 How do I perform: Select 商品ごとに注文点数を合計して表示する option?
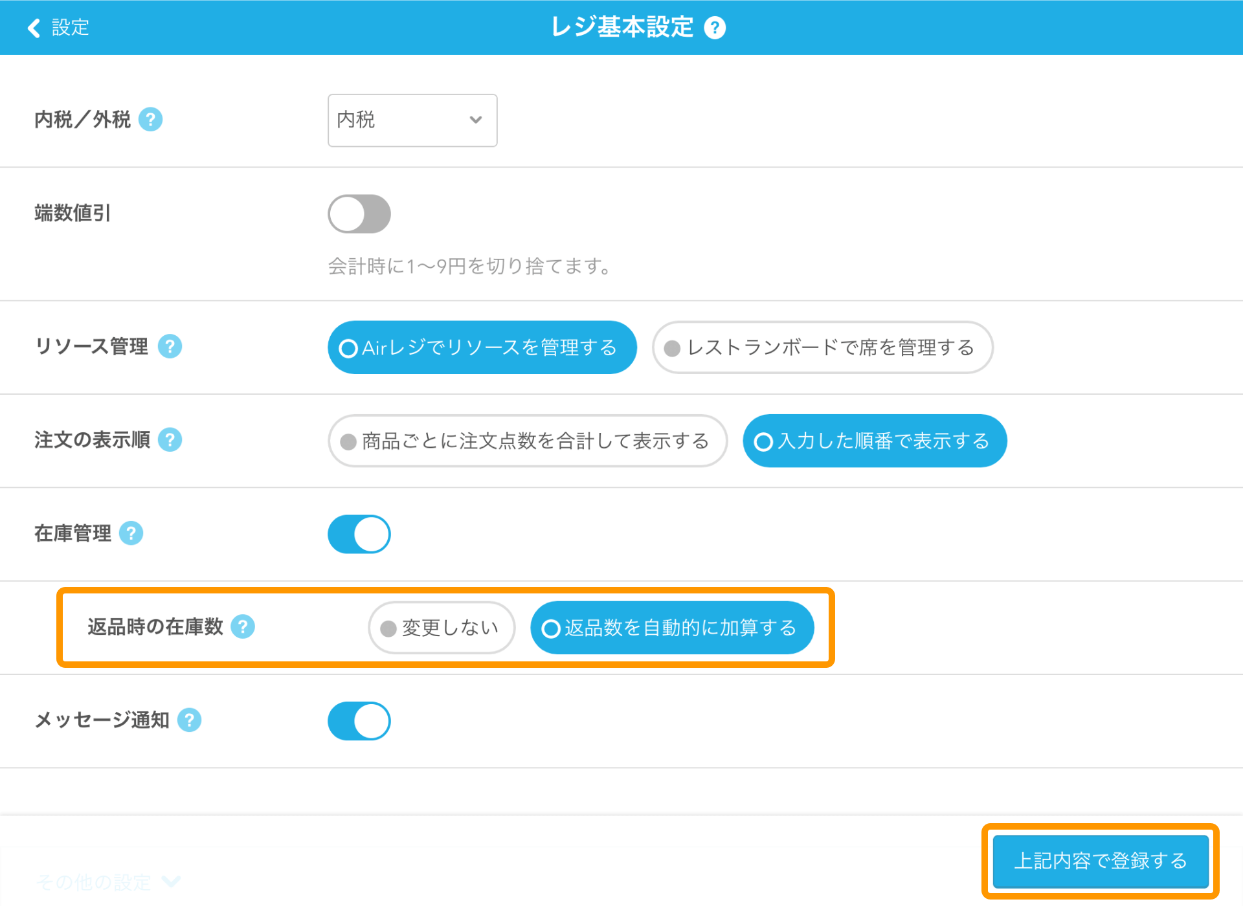click(x=528, y=441)
